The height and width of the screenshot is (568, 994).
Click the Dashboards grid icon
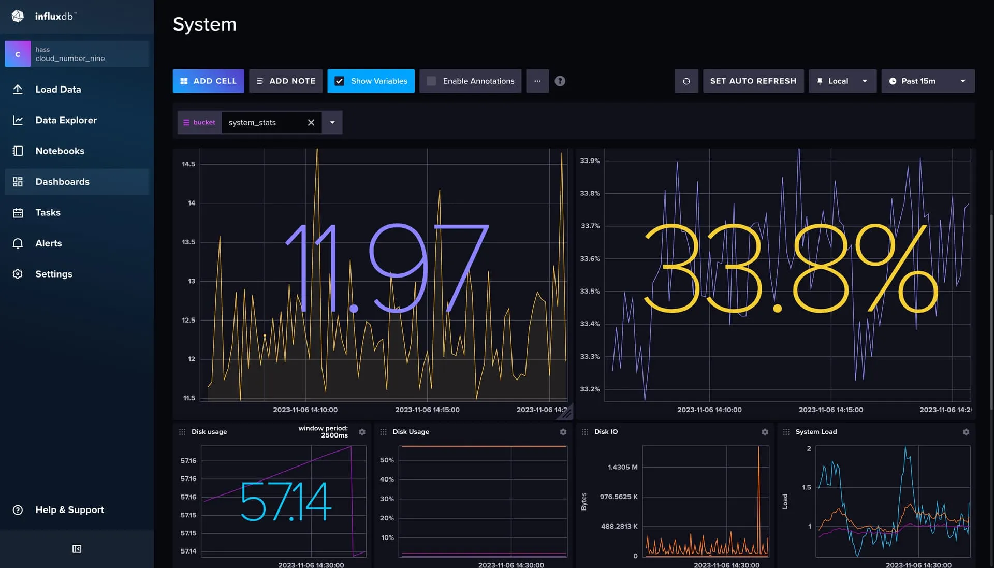pos(18,181)
